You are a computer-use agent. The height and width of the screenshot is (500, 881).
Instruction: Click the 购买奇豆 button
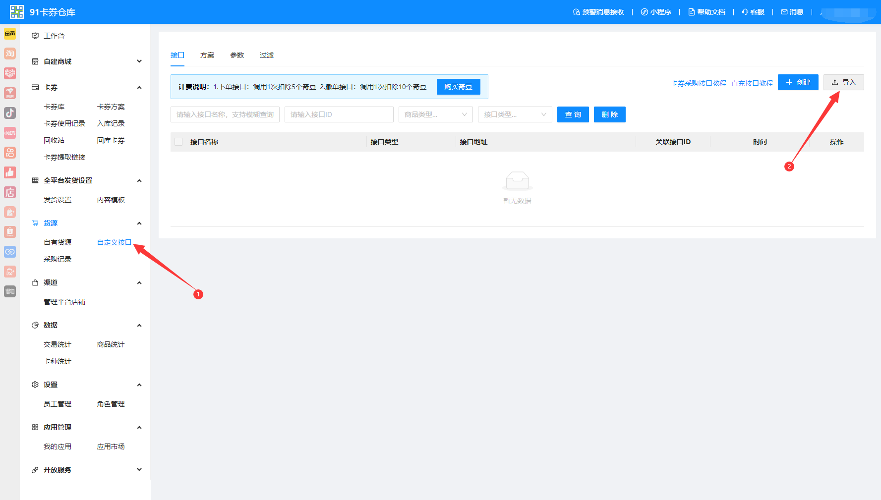(459, 87)
